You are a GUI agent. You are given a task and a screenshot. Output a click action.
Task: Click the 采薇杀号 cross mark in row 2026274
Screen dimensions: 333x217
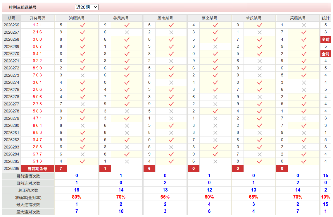click(x=304, y=83)
